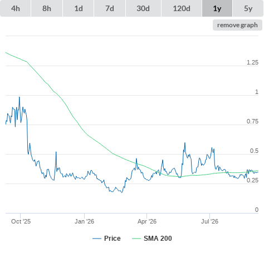Choose the 1d time range tab
Screen dimensions: 264x253
click(x=79, y=8)
